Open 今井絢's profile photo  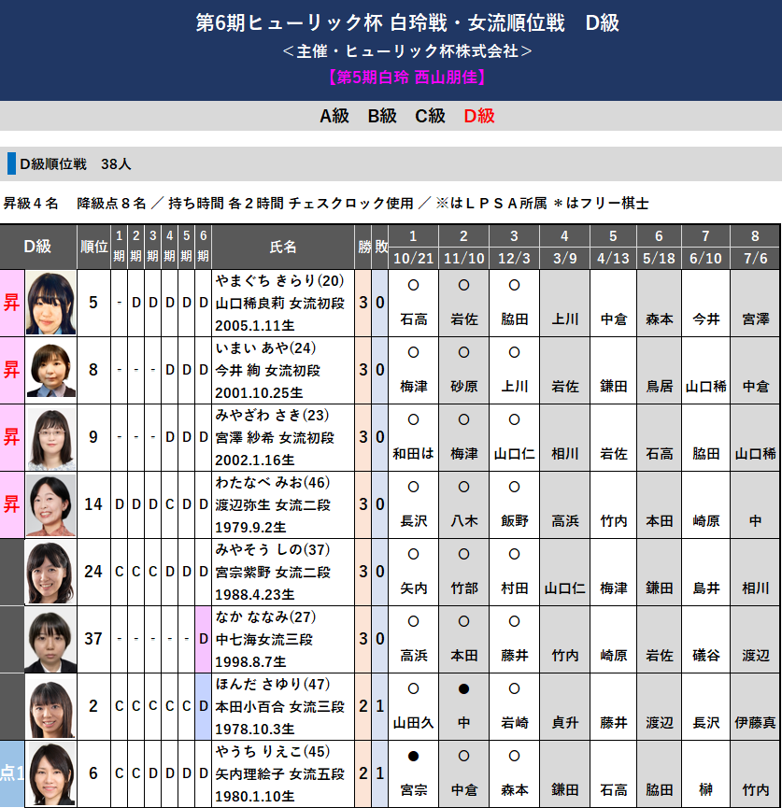pos(50,370)
